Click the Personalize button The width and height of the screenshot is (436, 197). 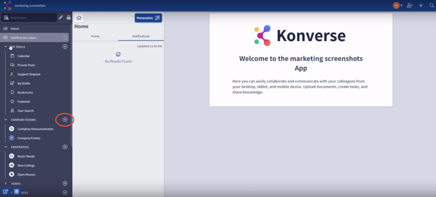(x=148, y=18)
